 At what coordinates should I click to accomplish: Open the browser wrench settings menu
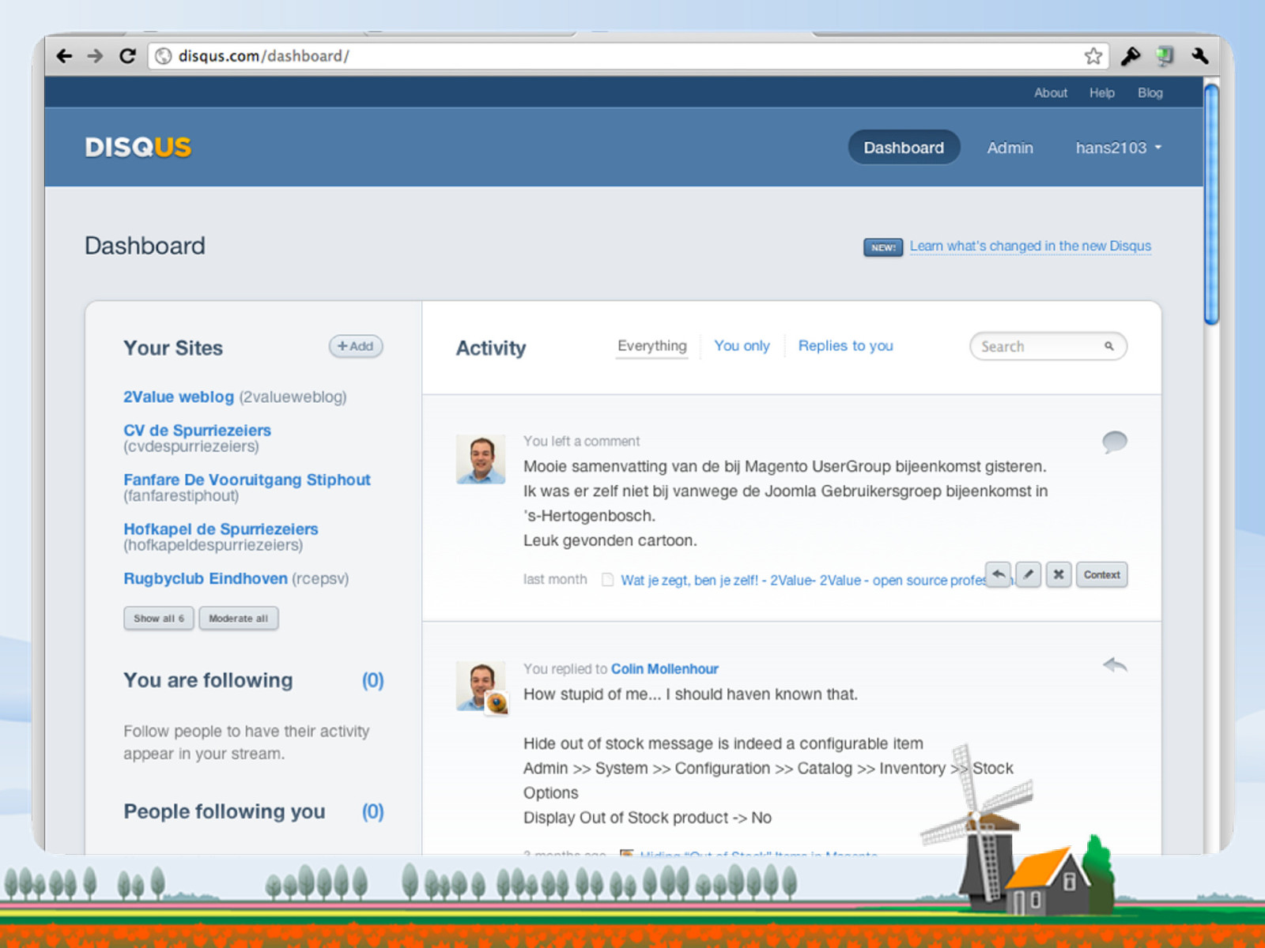(1199, 56)
